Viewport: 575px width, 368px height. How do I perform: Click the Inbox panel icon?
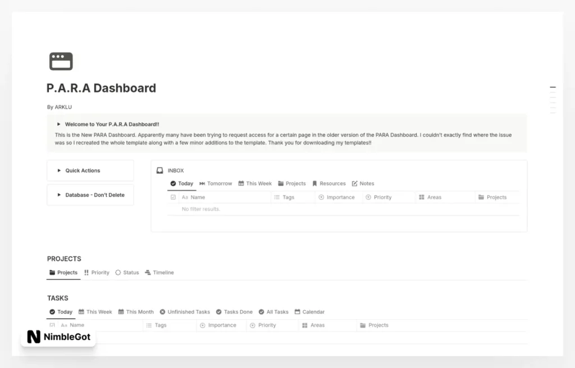[x=160, y=170]
